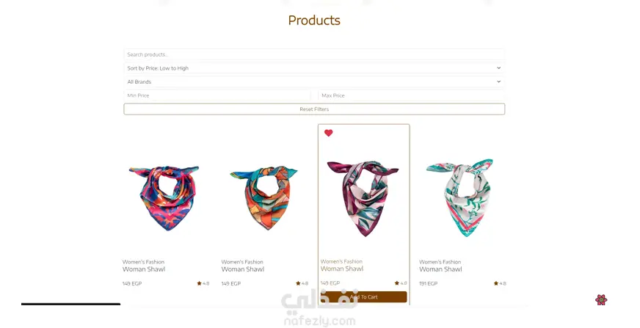
Task: Click star rating on highlighted shawl card
Action: click(x=401, y=283)
